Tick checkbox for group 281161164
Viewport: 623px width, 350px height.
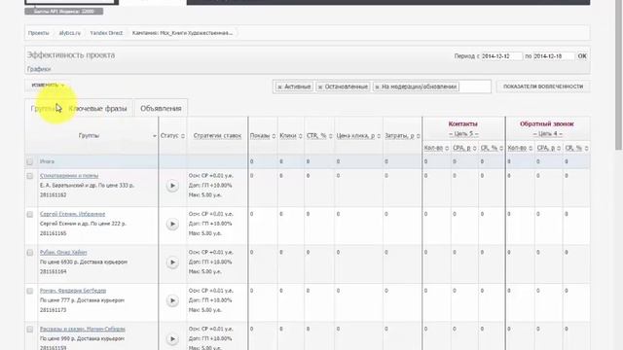pyautogui.click(x=30, y=253)
